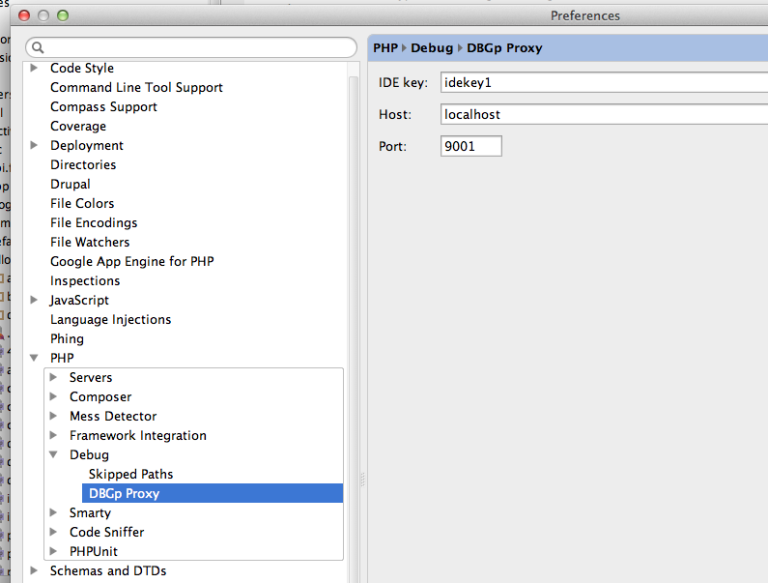Open Skipped Paths under Debug
Image resolution: width=768 pixels, height=583 pixels.
point(130,474)
